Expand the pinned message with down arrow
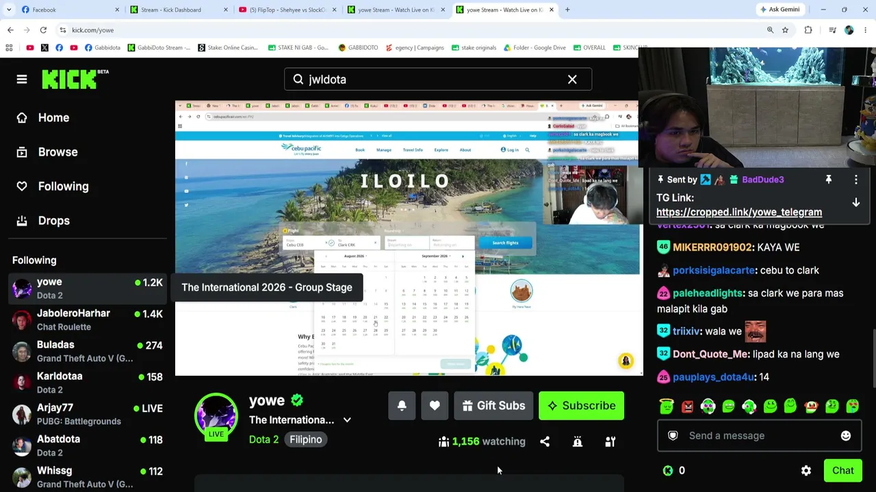Screen dimensions: 876x492 pyautogui.click(x=855, y=203)
